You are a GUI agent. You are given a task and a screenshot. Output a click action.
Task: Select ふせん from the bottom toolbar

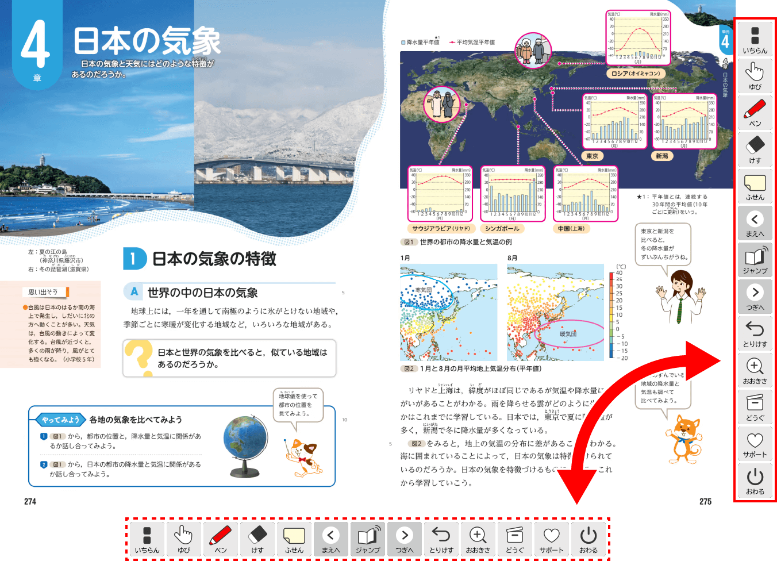294,539
